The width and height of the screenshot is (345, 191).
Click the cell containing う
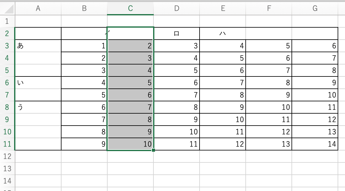pos(38,107)
